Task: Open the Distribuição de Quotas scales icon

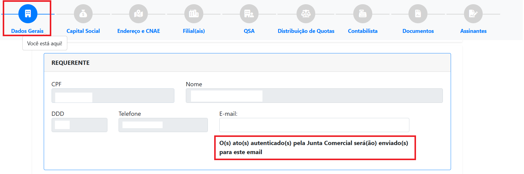Action: (306, 14)
